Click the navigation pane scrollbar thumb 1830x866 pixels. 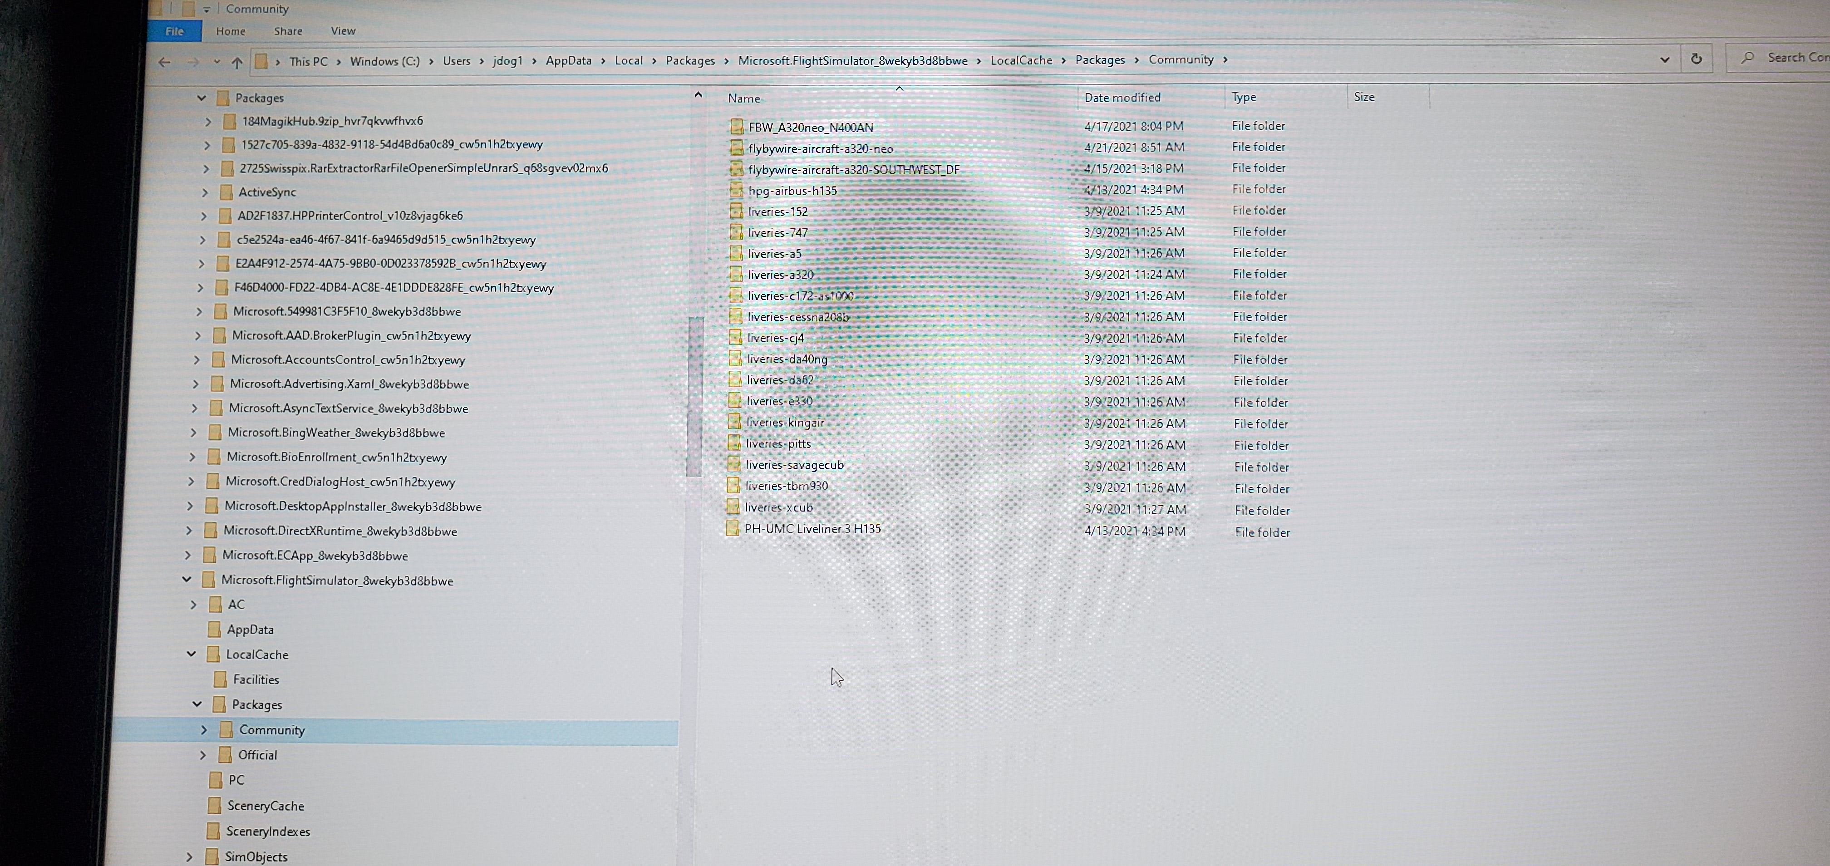click(695, 396)
